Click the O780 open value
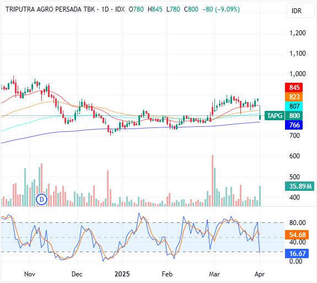 [x=136, y=9]
